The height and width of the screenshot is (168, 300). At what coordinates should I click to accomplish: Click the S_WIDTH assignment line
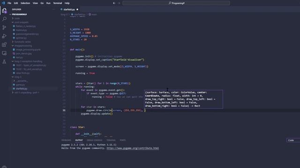[79, 29]
